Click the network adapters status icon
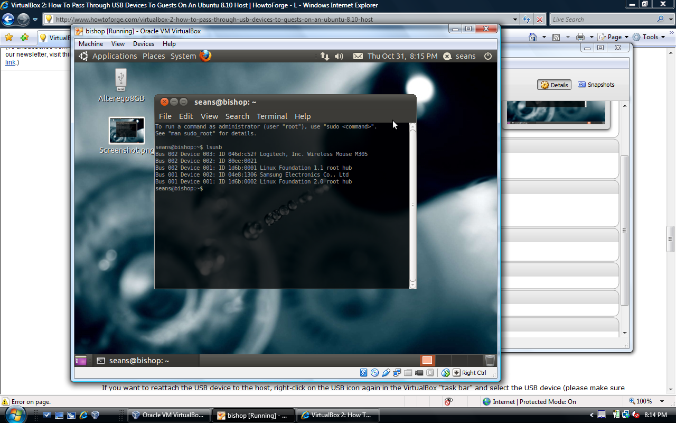This screenshot has height=423, width=676. (397, 373)
